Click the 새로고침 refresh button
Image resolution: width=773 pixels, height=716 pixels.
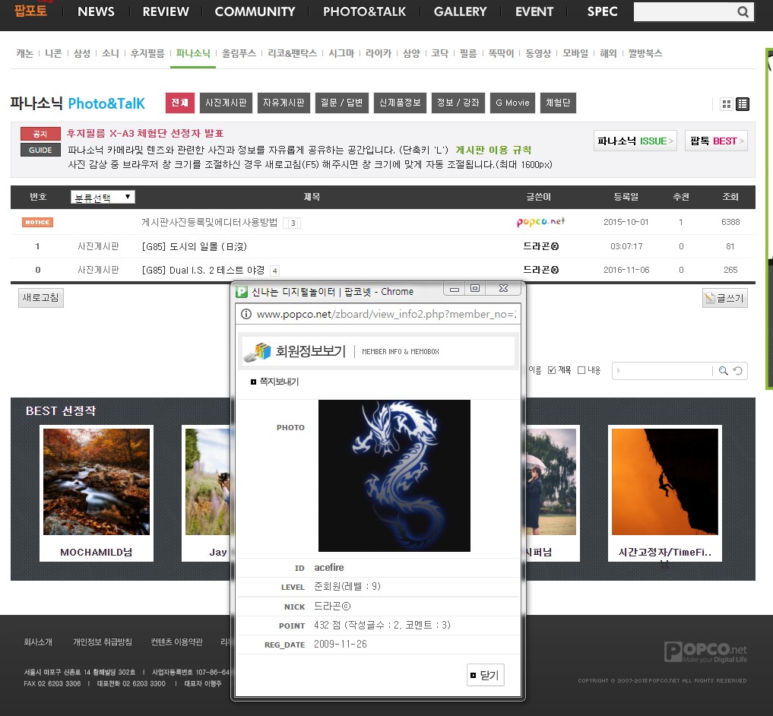point(41,298)
